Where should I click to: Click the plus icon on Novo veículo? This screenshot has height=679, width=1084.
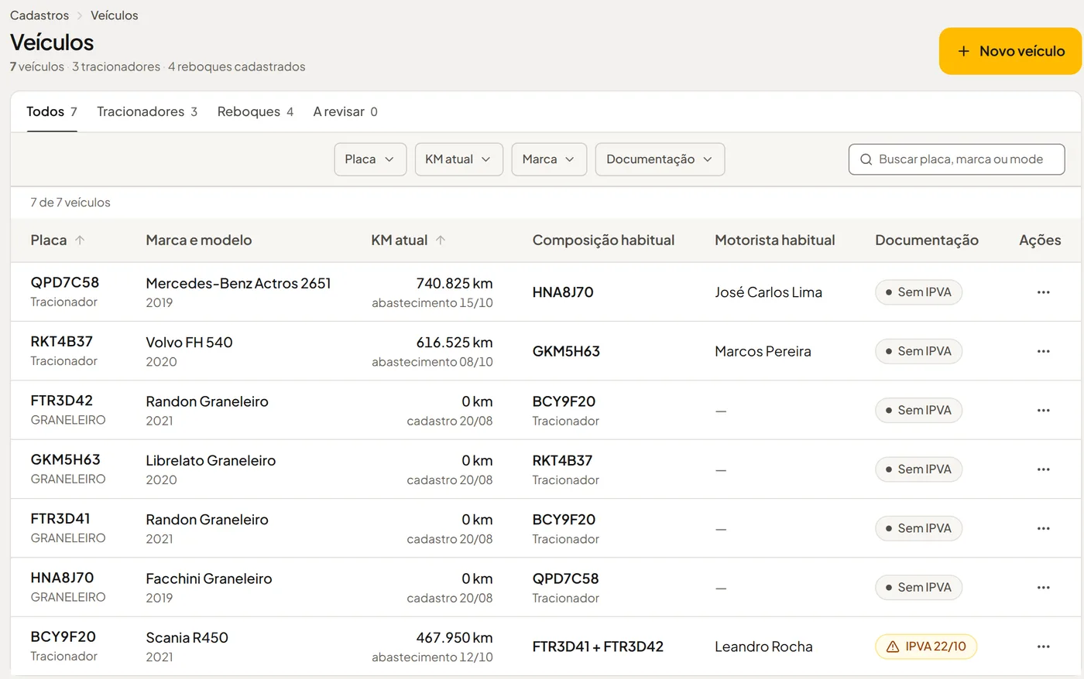[963, 51]
